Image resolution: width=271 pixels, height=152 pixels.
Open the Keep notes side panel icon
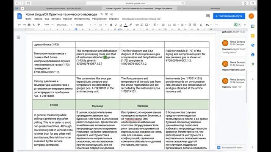point(253,36)
